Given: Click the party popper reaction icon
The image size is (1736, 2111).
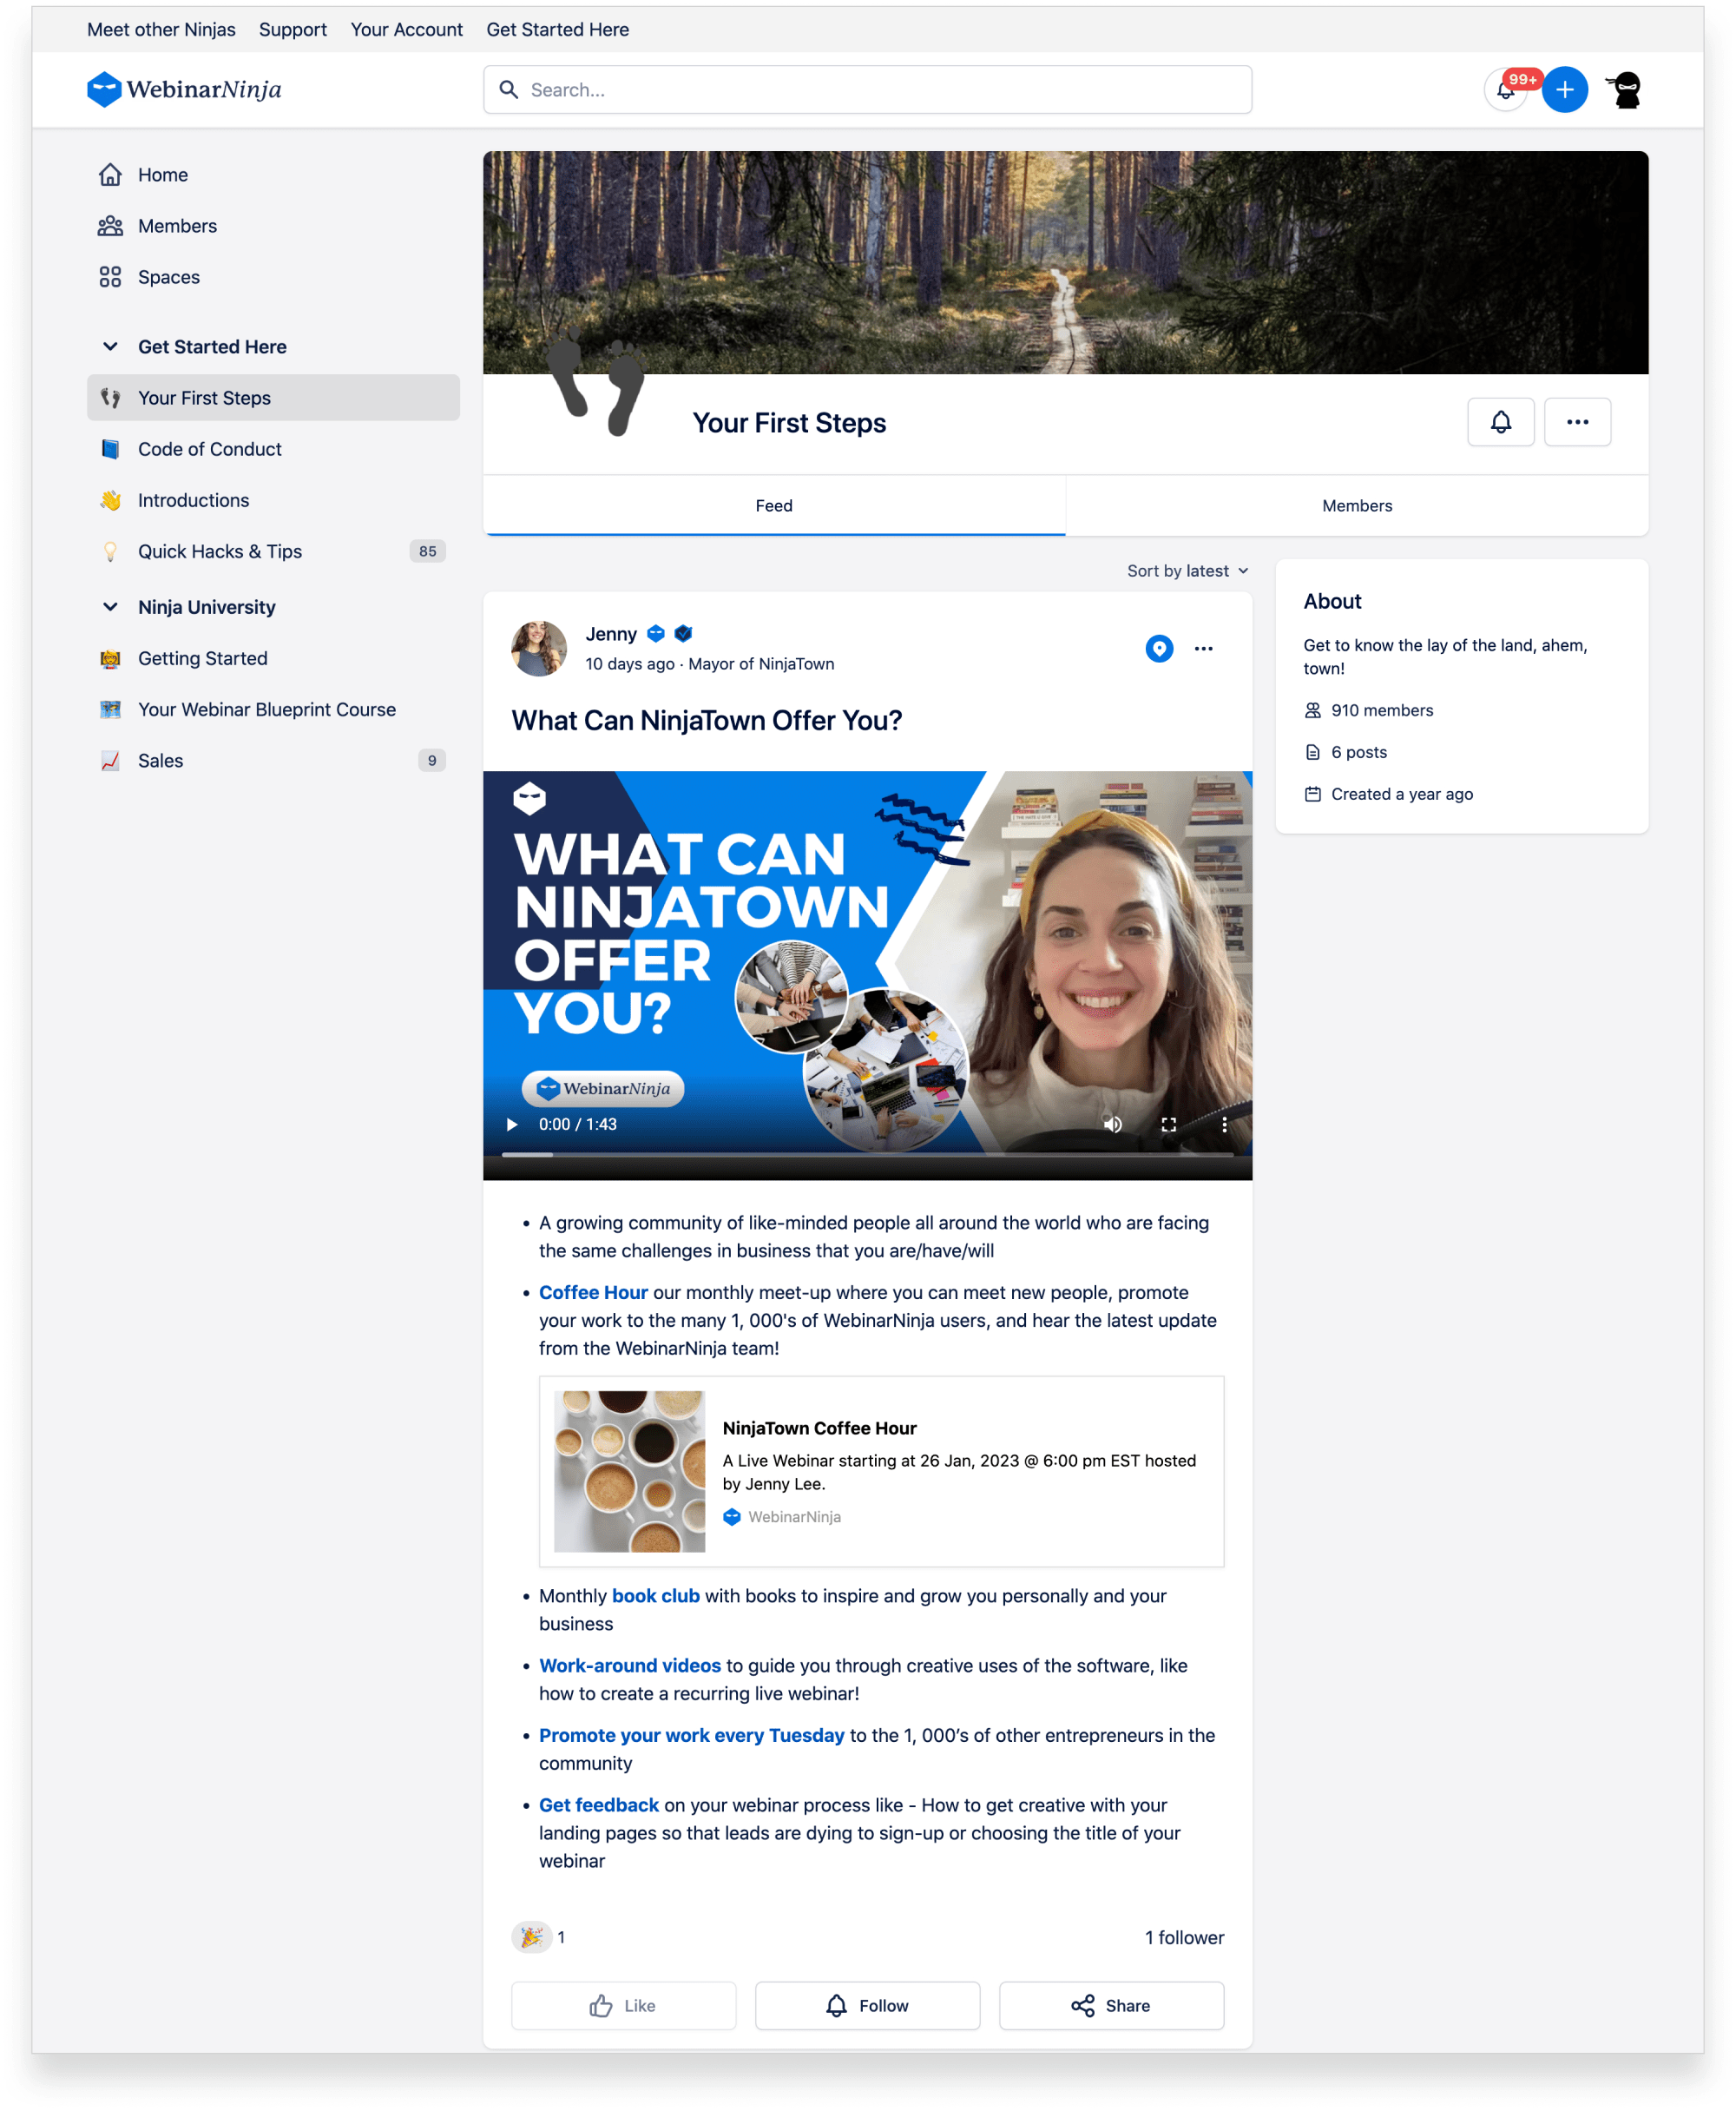Looking at the screenshot, I should coord(531,1937).
